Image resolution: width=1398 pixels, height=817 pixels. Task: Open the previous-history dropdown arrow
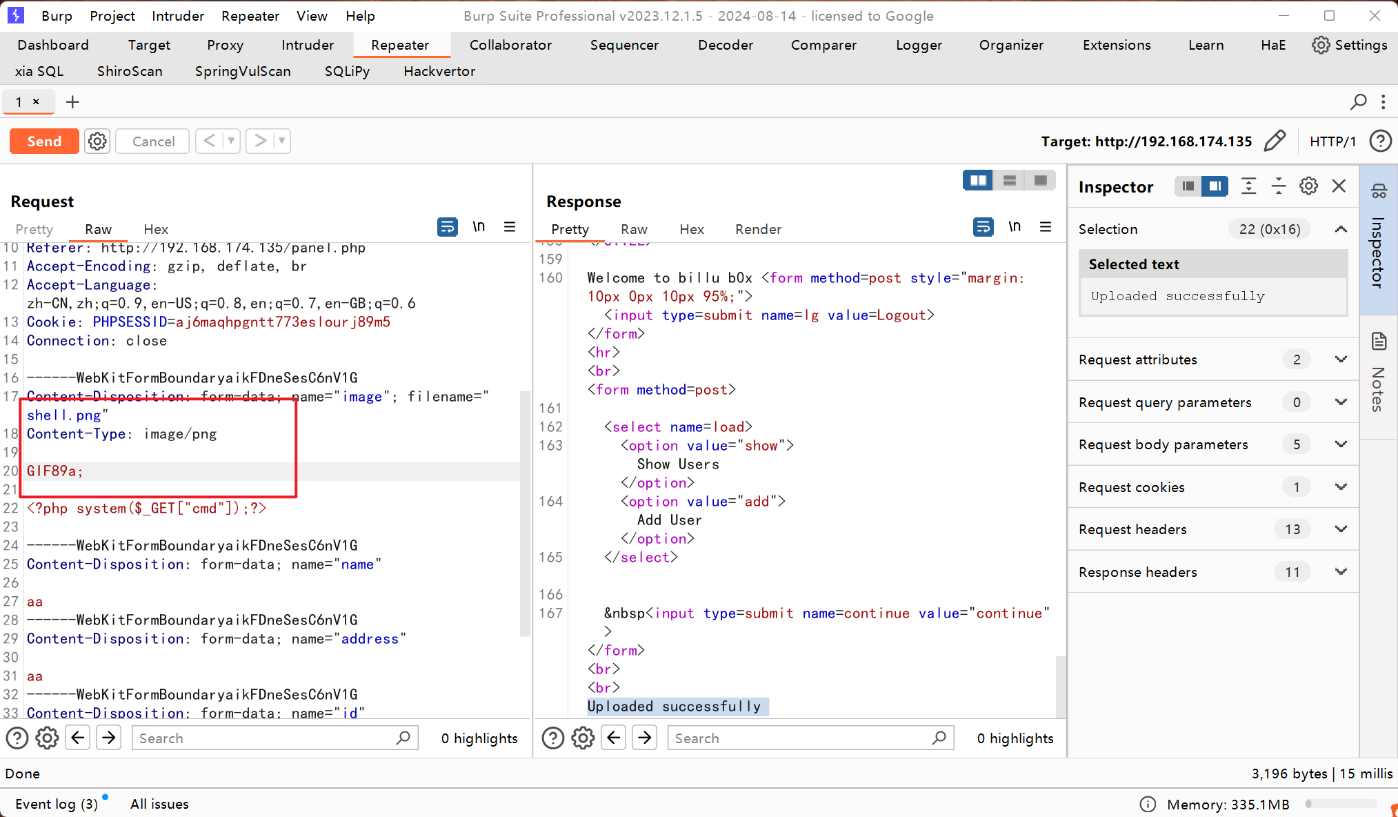231,141
